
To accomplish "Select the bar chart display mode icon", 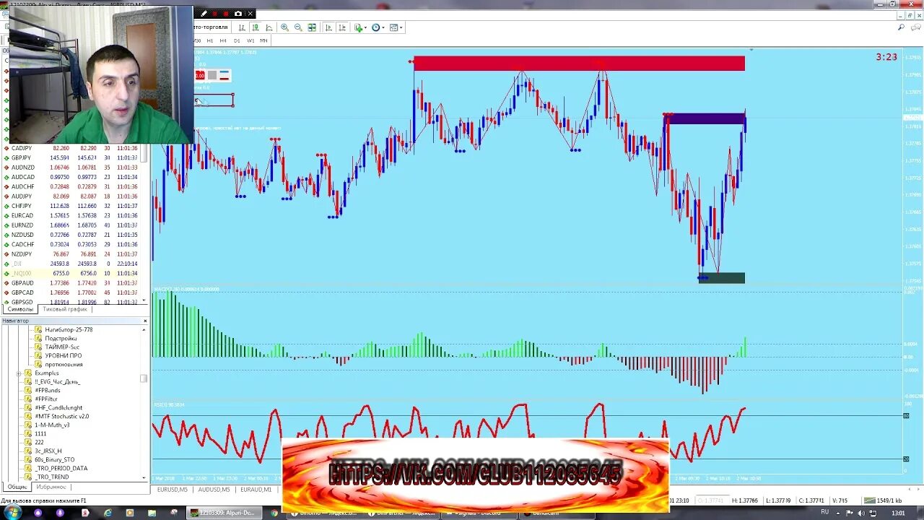I will click(x=242, y=27).
